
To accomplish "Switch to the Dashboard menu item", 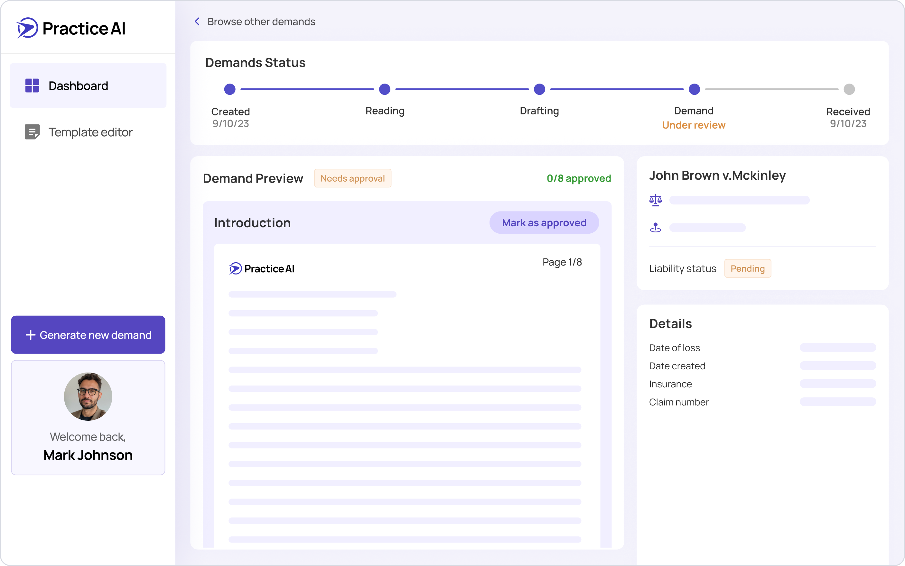I will click(78, 85).
